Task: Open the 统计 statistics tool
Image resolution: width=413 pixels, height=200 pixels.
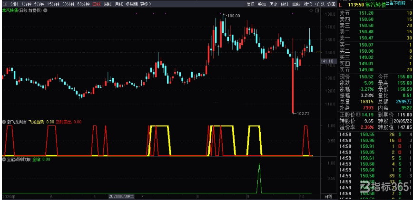Action: (x=285, y=4)
